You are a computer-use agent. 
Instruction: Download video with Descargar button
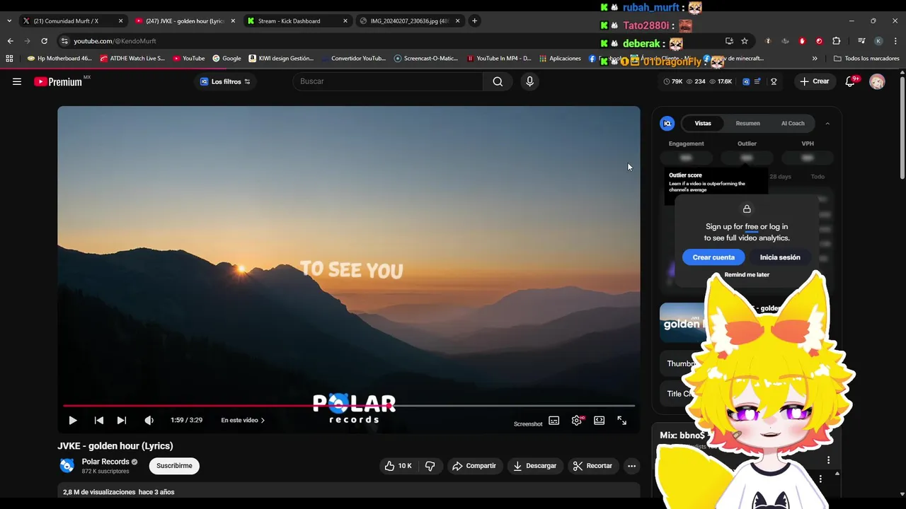(x=535, y=466)
